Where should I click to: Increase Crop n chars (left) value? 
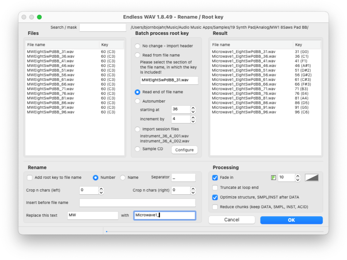click(101, 188)
